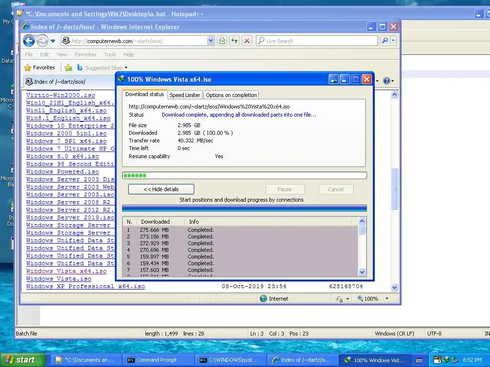Viewport: 490px width, 367px height.
Task: Open the Win11_English_x64.iso link
Action: (66, 110)
